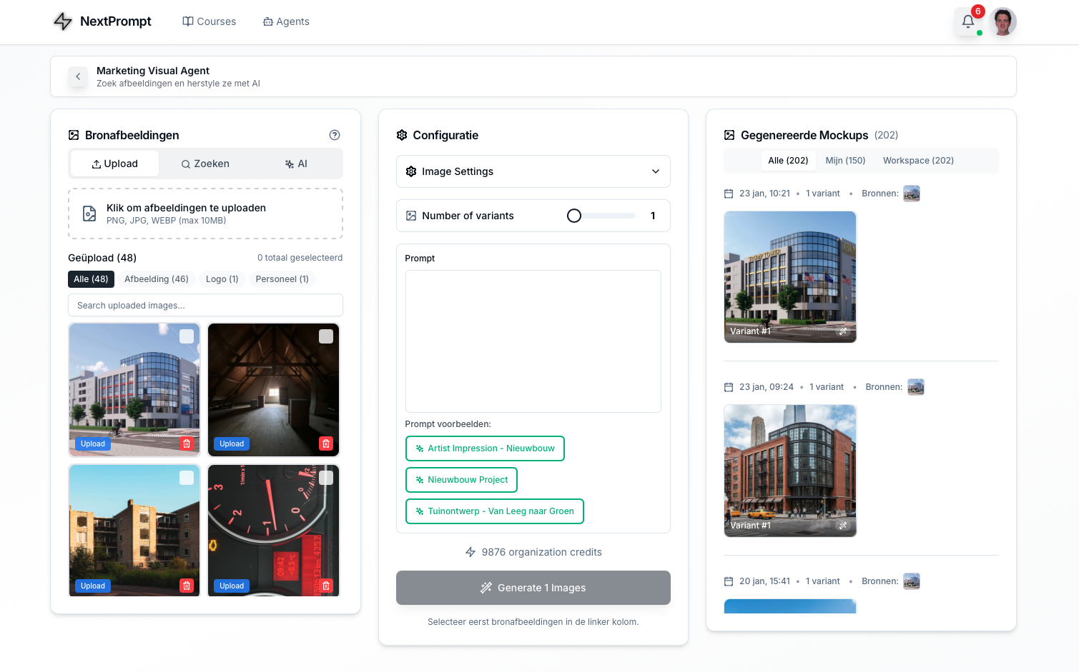
Task: Switch to the Zoeken tab
Action: point(205,164)
